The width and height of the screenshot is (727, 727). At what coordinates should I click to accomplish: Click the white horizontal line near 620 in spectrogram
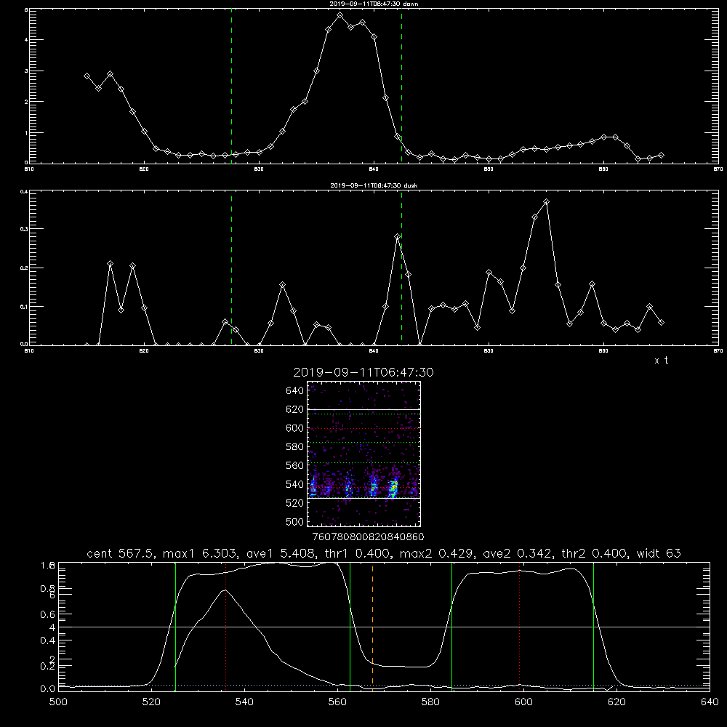pos(364,410)
